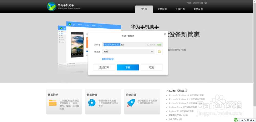Screen dimensions: 256x122
Task: Click the system upgrade rocket icon
Action: coord(131,103)
